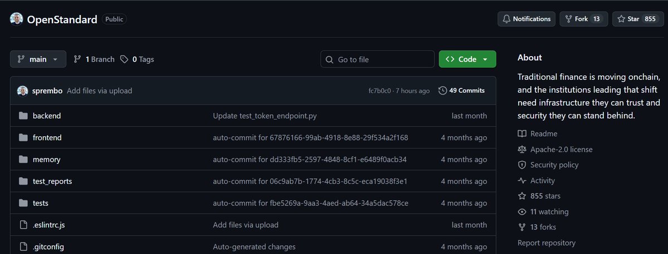
Task: Open the 49 Commits history link
Action: (461, 91)
